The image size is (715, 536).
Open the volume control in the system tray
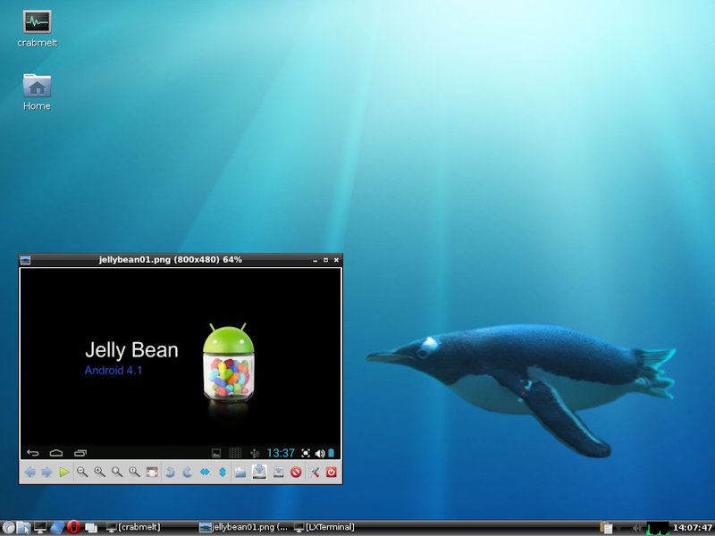635,527
